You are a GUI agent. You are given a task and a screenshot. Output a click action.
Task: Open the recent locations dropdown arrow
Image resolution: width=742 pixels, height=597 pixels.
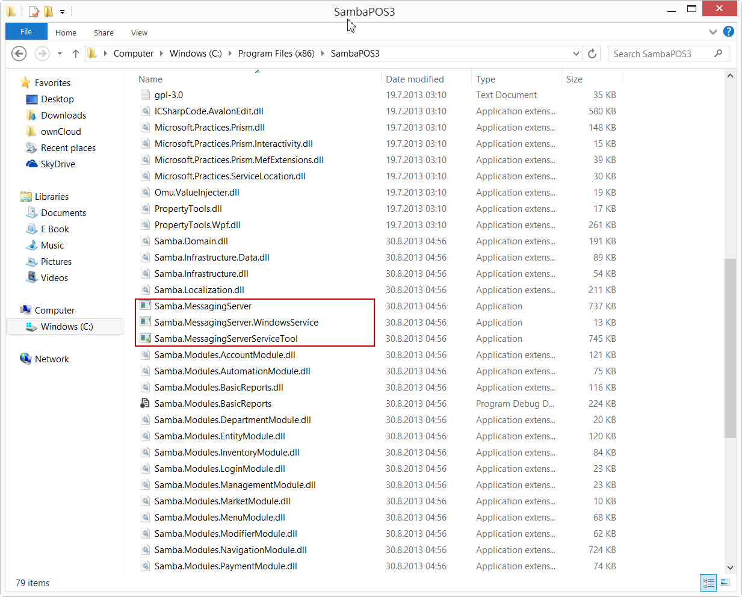click(60, 54)
